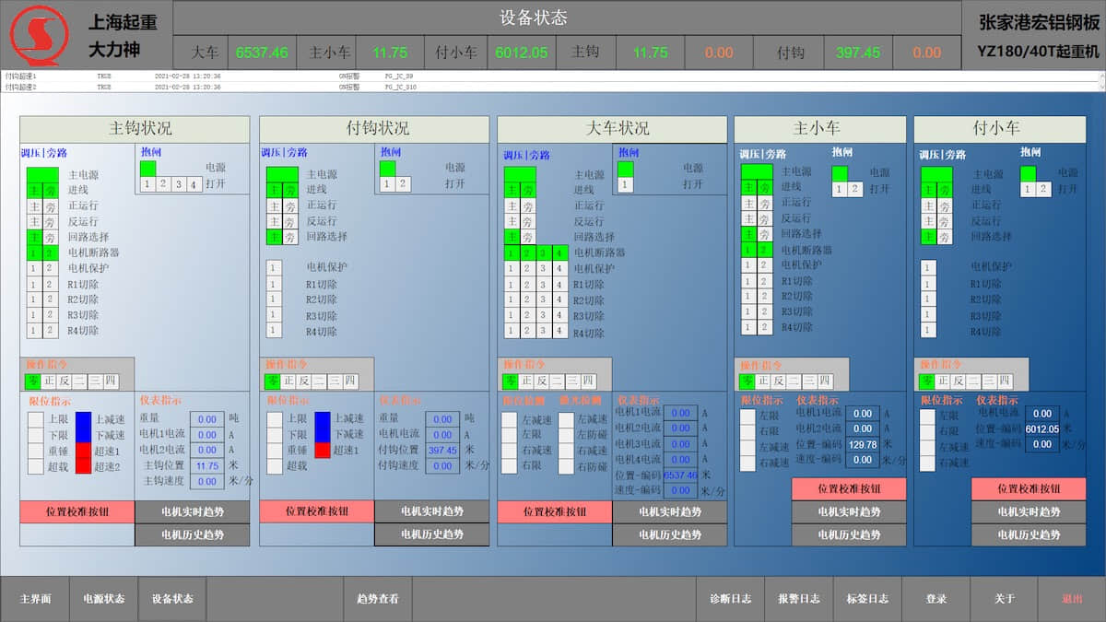Toggle 上限 limit box in 主钩状况
The image size is (1106, 622).
point(36,419)
